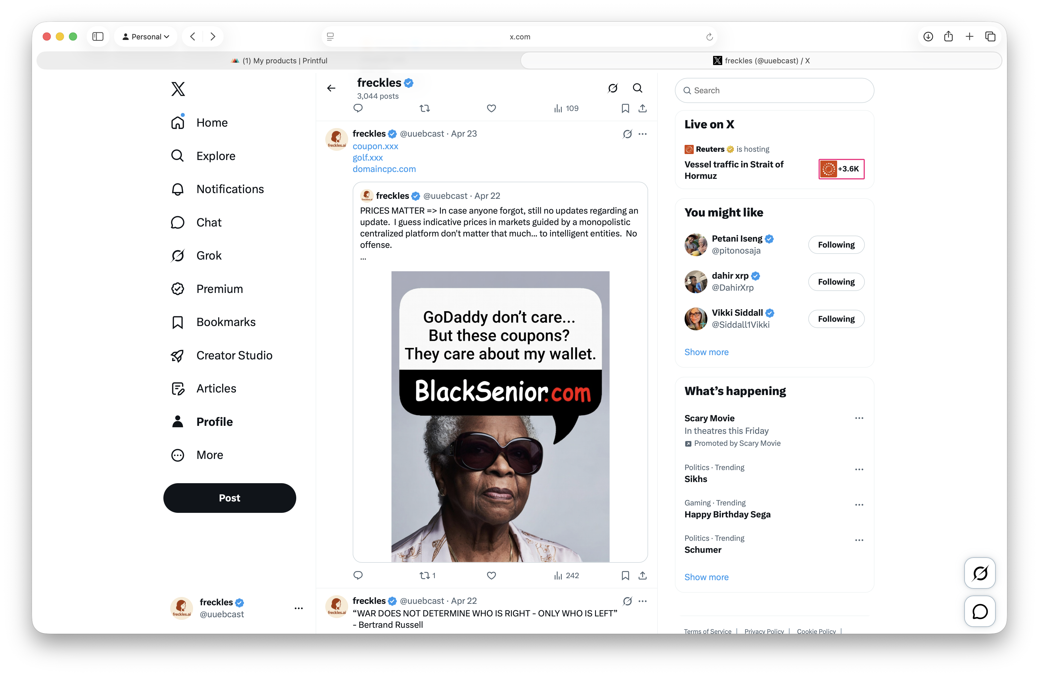Screen dimensions: 1039x676
Task: Explain Apr 23 post with Grok icon
Action: tap(627, 134)
